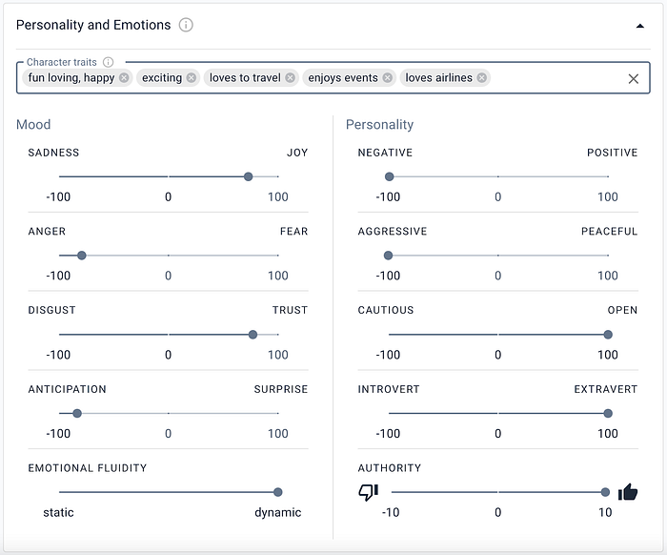Image resolution: width=667 pixels, height=555 pixels.
Task: Click the thumbs down Authority icon
Action: [368, 492]
